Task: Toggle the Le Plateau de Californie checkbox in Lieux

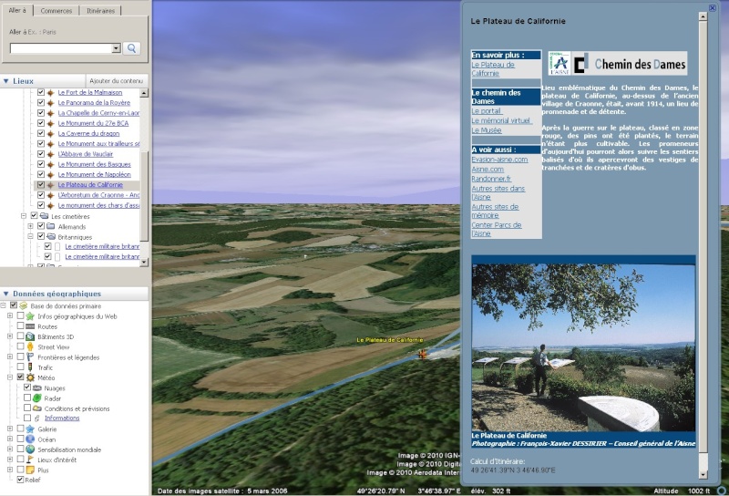Action: click(40, 185)
